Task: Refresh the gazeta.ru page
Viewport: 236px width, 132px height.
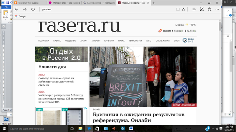Action: pyautogui.click(x=33, y=9)
